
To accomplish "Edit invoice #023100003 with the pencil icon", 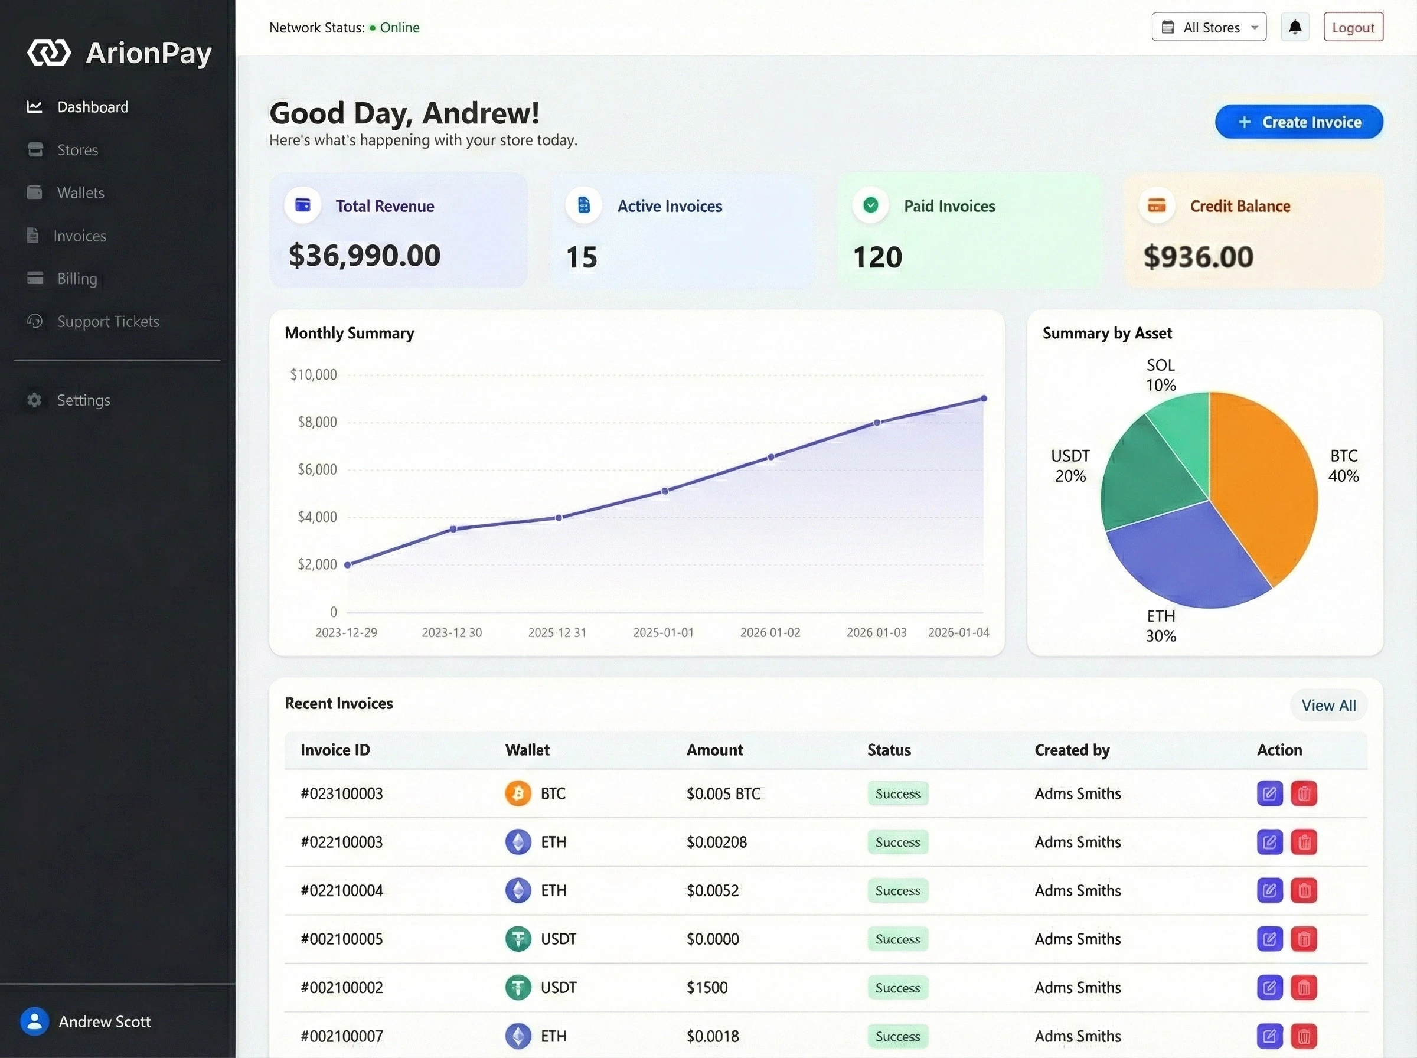I will [1270, 793].
